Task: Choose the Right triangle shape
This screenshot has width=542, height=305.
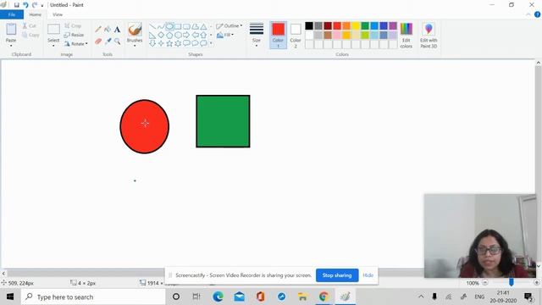Action: click(x=152, y=35)
